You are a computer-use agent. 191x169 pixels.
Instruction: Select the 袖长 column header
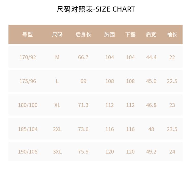point(172,35)
